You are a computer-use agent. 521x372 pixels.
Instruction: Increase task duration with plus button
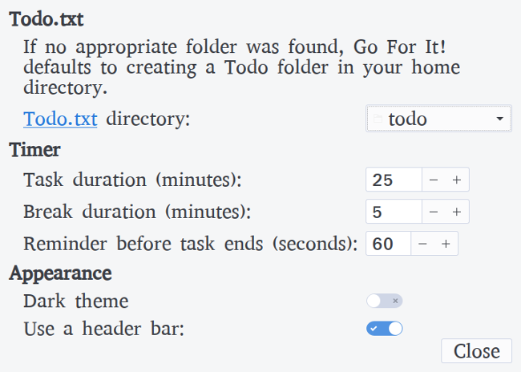click(x=457, y=180)
